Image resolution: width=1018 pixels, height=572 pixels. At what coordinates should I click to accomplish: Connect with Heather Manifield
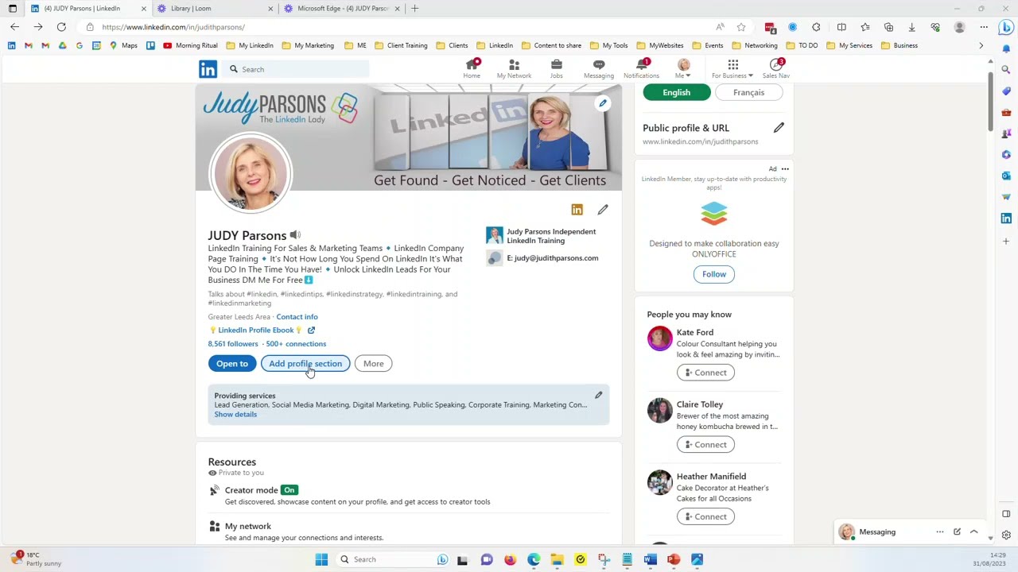pyautogui.click(x=705, y=516)
